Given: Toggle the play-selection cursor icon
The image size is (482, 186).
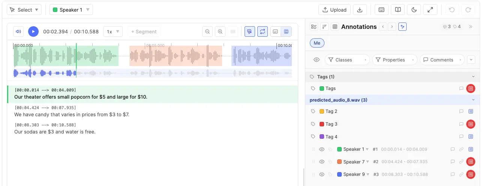Looking at the screenshot, I should (250, 31).
